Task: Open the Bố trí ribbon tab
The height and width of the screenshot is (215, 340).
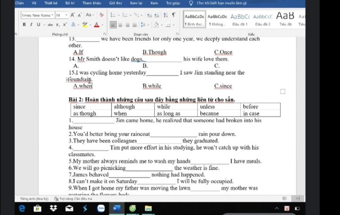Action: click(x=70, y=3)
